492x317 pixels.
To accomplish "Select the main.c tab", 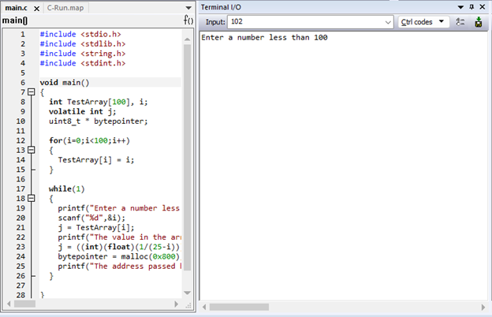I will coord(16,8).
